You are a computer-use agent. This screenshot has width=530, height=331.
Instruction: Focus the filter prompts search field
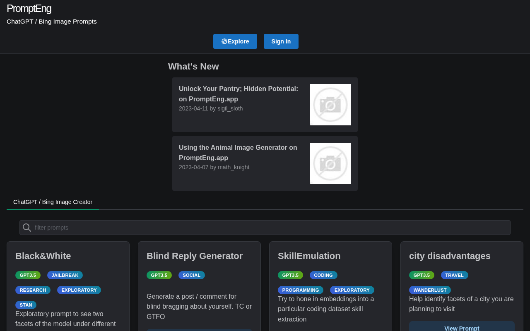(x=269, y=228)
